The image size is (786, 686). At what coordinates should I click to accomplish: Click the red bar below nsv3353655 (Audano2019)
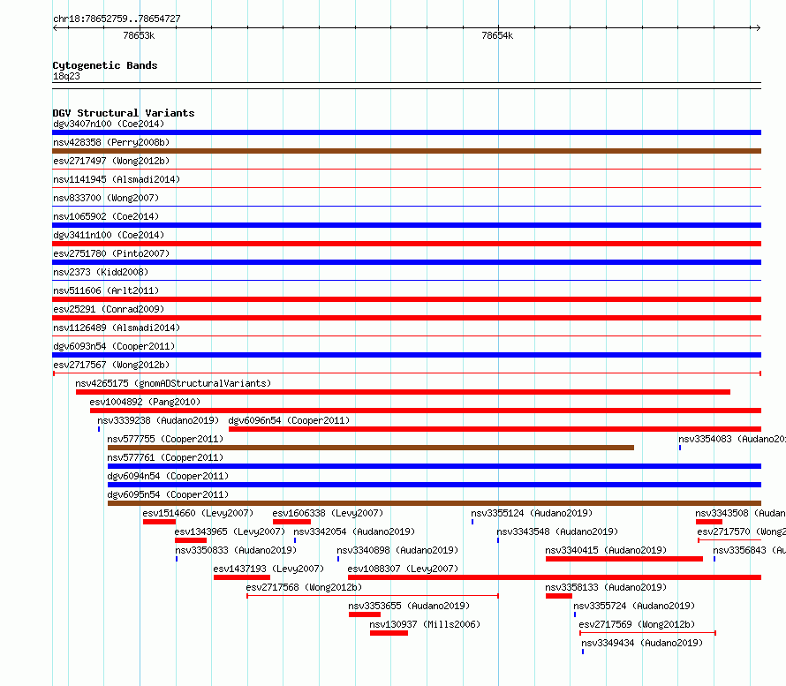365,614
